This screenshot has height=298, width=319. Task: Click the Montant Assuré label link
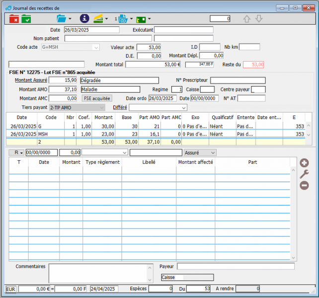(31, 80)
